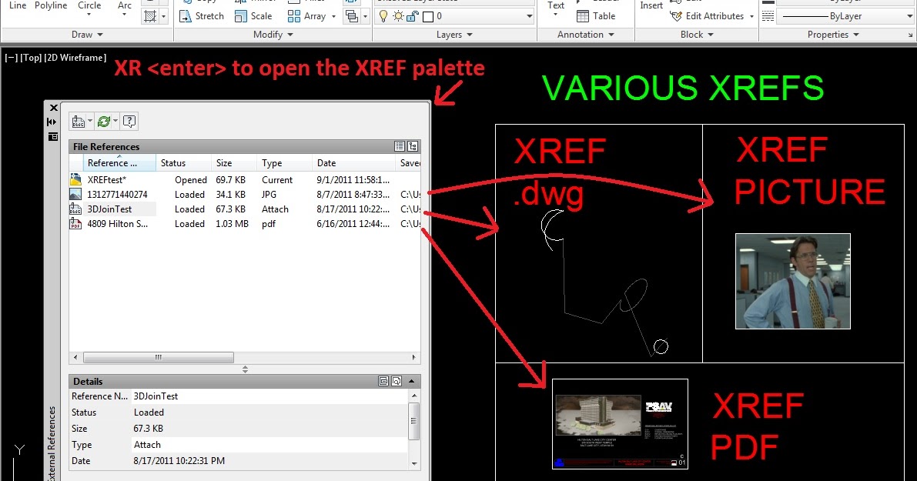Sort by the Date column header

(353, 163)
